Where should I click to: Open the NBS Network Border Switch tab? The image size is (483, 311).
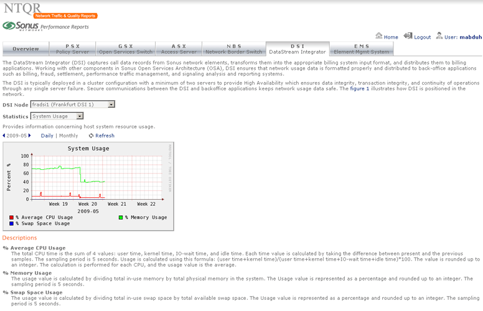coord(234,49)
